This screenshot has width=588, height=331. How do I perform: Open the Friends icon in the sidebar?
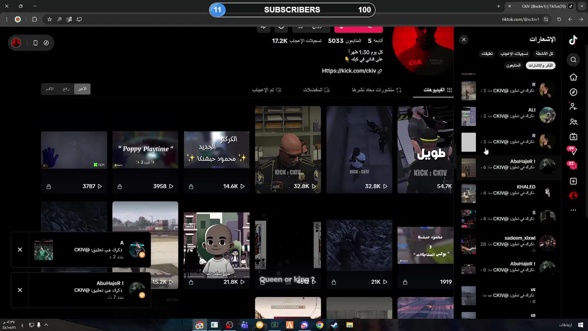click(x=573, y=122)
